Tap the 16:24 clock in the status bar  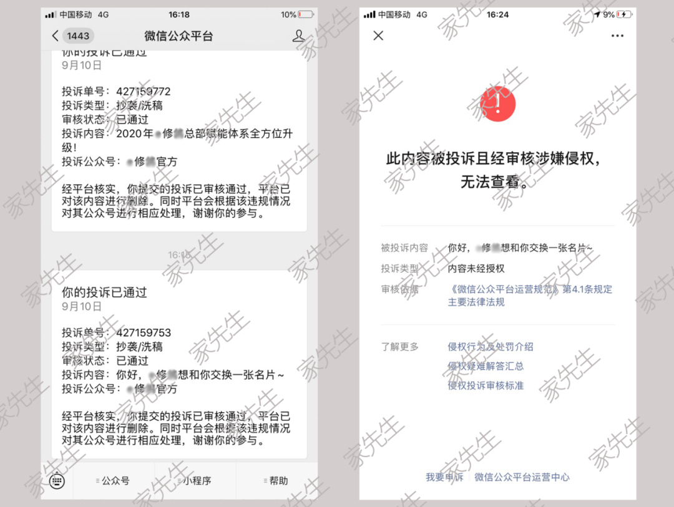498,14
